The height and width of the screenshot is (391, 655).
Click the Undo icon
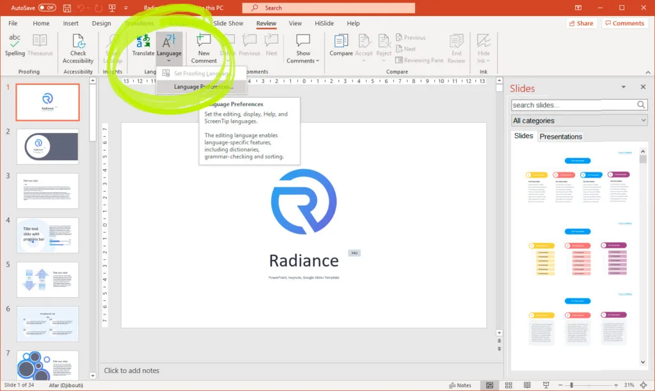pyautogui.click(x=81, y=8)
